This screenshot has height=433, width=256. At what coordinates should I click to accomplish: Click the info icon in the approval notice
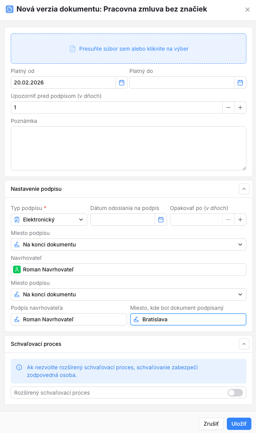(19, 367)
